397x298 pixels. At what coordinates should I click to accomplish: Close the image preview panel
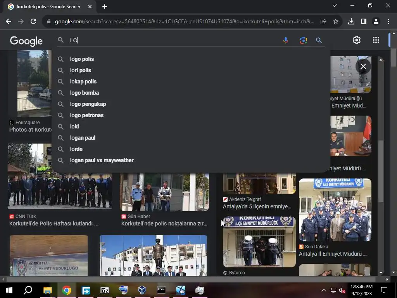pyautogui.click(x=363, y=66)
